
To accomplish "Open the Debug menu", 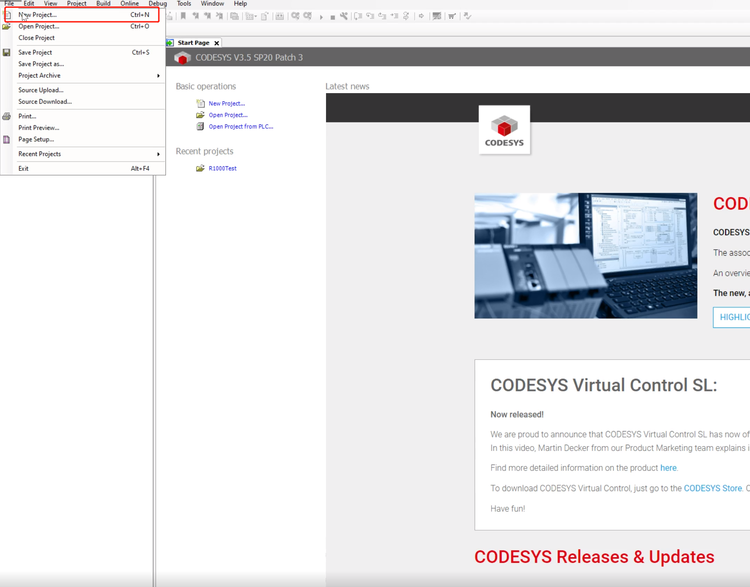I will [x=158, y=3].
